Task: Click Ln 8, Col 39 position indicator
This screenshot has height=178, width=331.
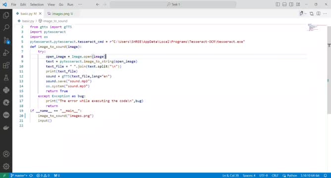Action: pyautogui.click(x=230, y=176)
